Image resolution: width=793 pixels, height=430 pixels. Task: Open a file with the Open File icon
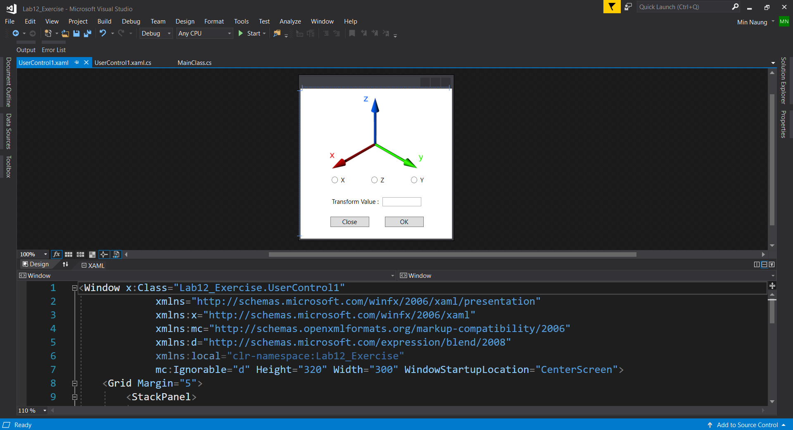coord(65,33)
